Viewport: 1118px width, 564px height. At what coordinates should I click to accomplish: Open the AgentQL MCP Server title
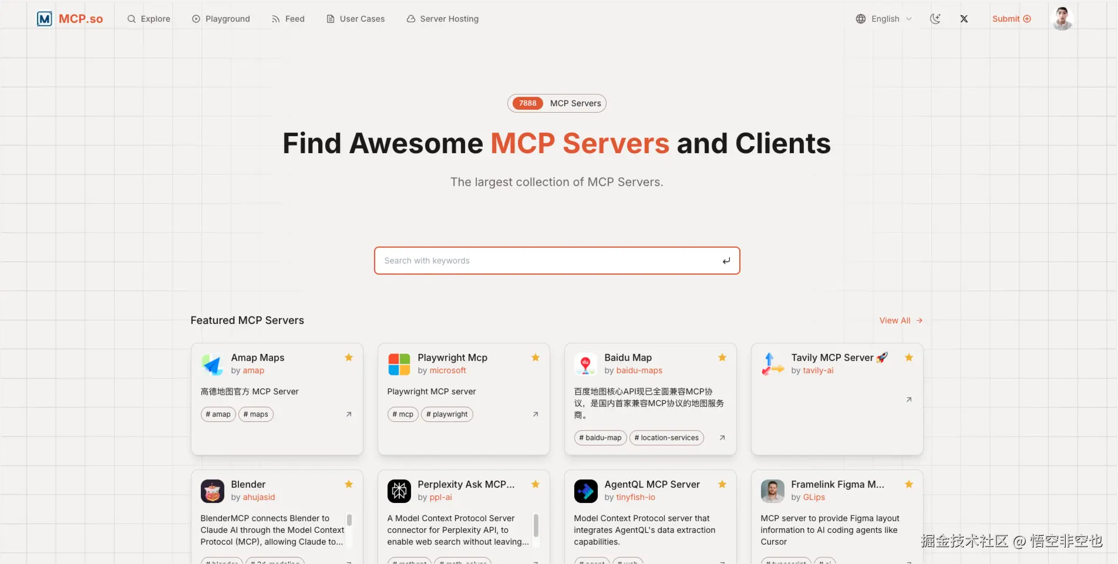click(x=652, y=484)
